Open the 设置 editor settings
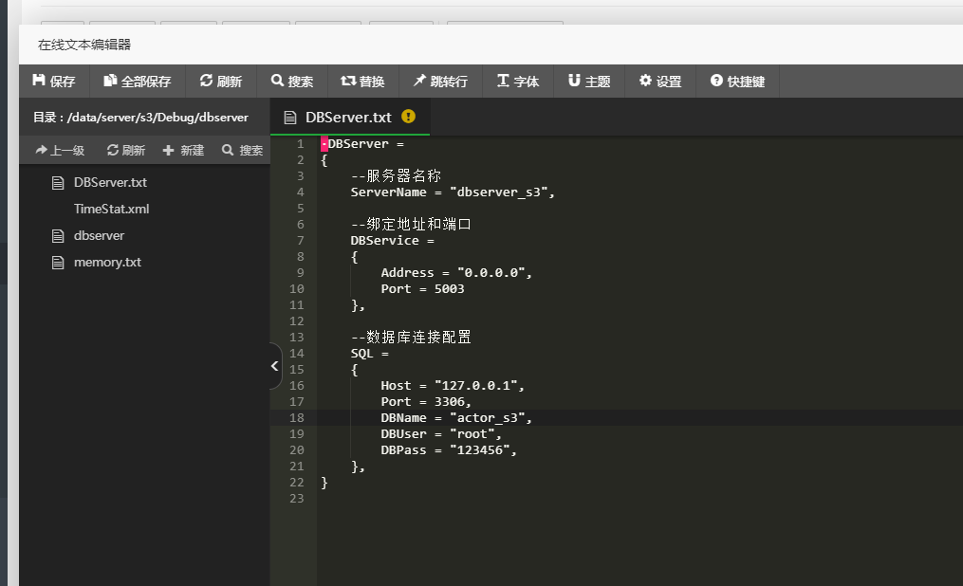 (x=659, y=82)
